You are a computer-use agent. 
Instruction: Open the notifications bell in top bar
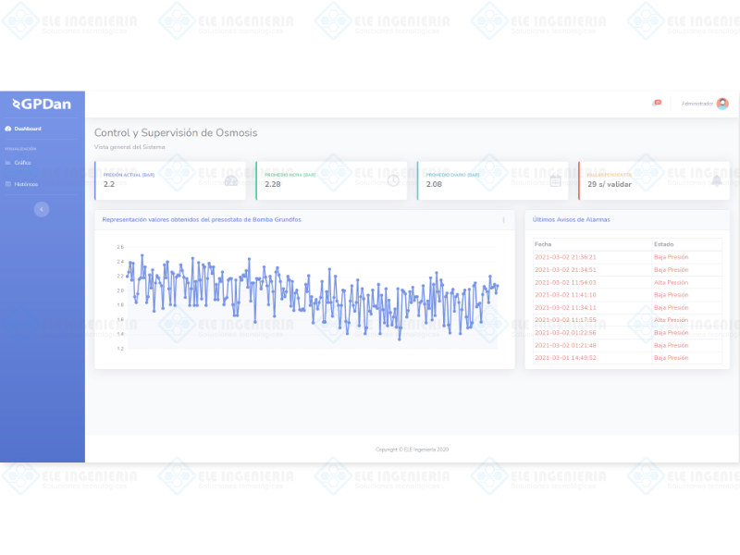coord(657,103)
